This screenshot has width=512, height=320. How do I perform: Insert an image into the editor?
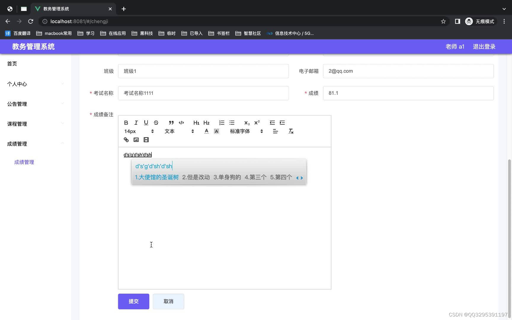(136, 140)
